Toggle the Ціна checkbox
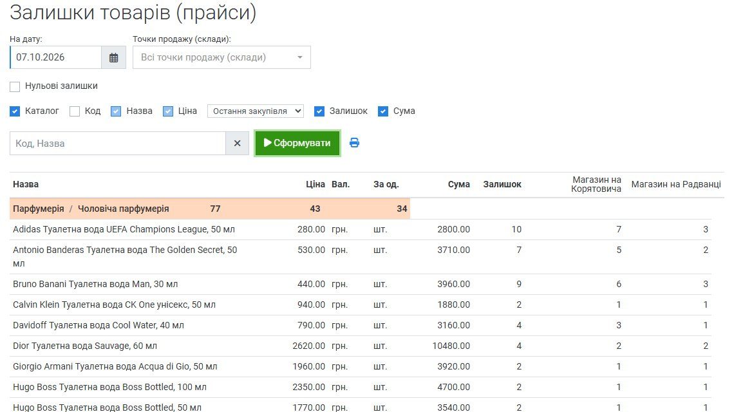Viewport: 734px width, 412px height. pos(168,111)
